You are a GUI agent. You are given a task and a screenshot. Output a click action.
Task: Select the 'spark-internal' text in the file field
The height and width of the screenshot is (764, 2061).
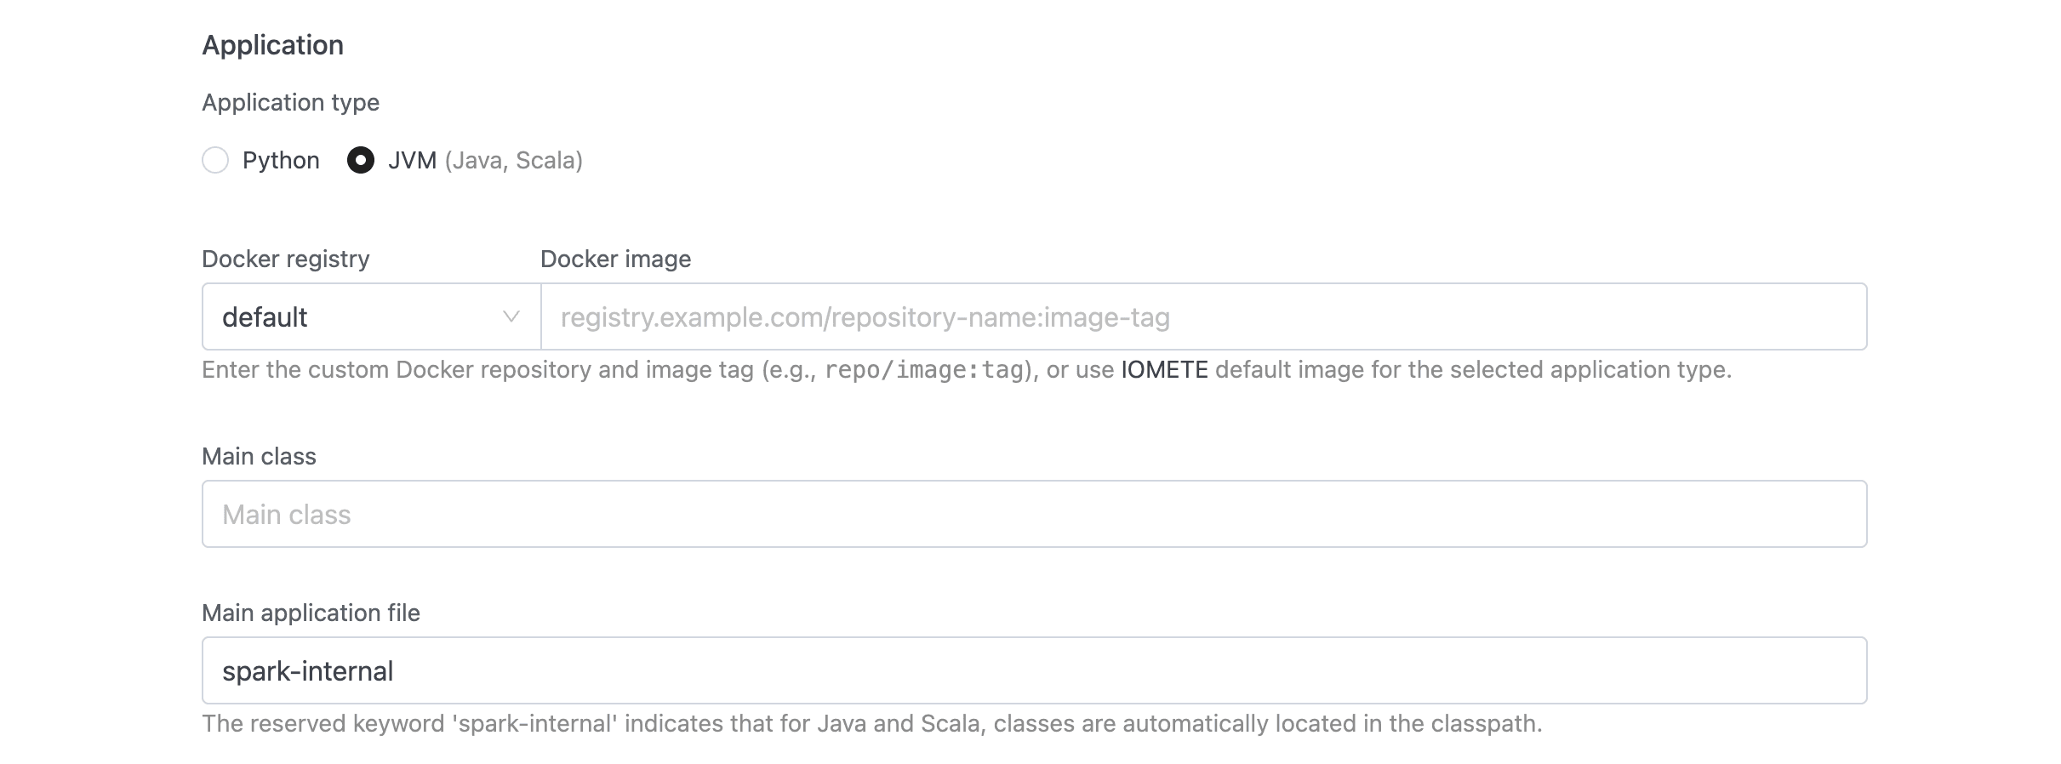pyautogui.click(x=308, y=670)
